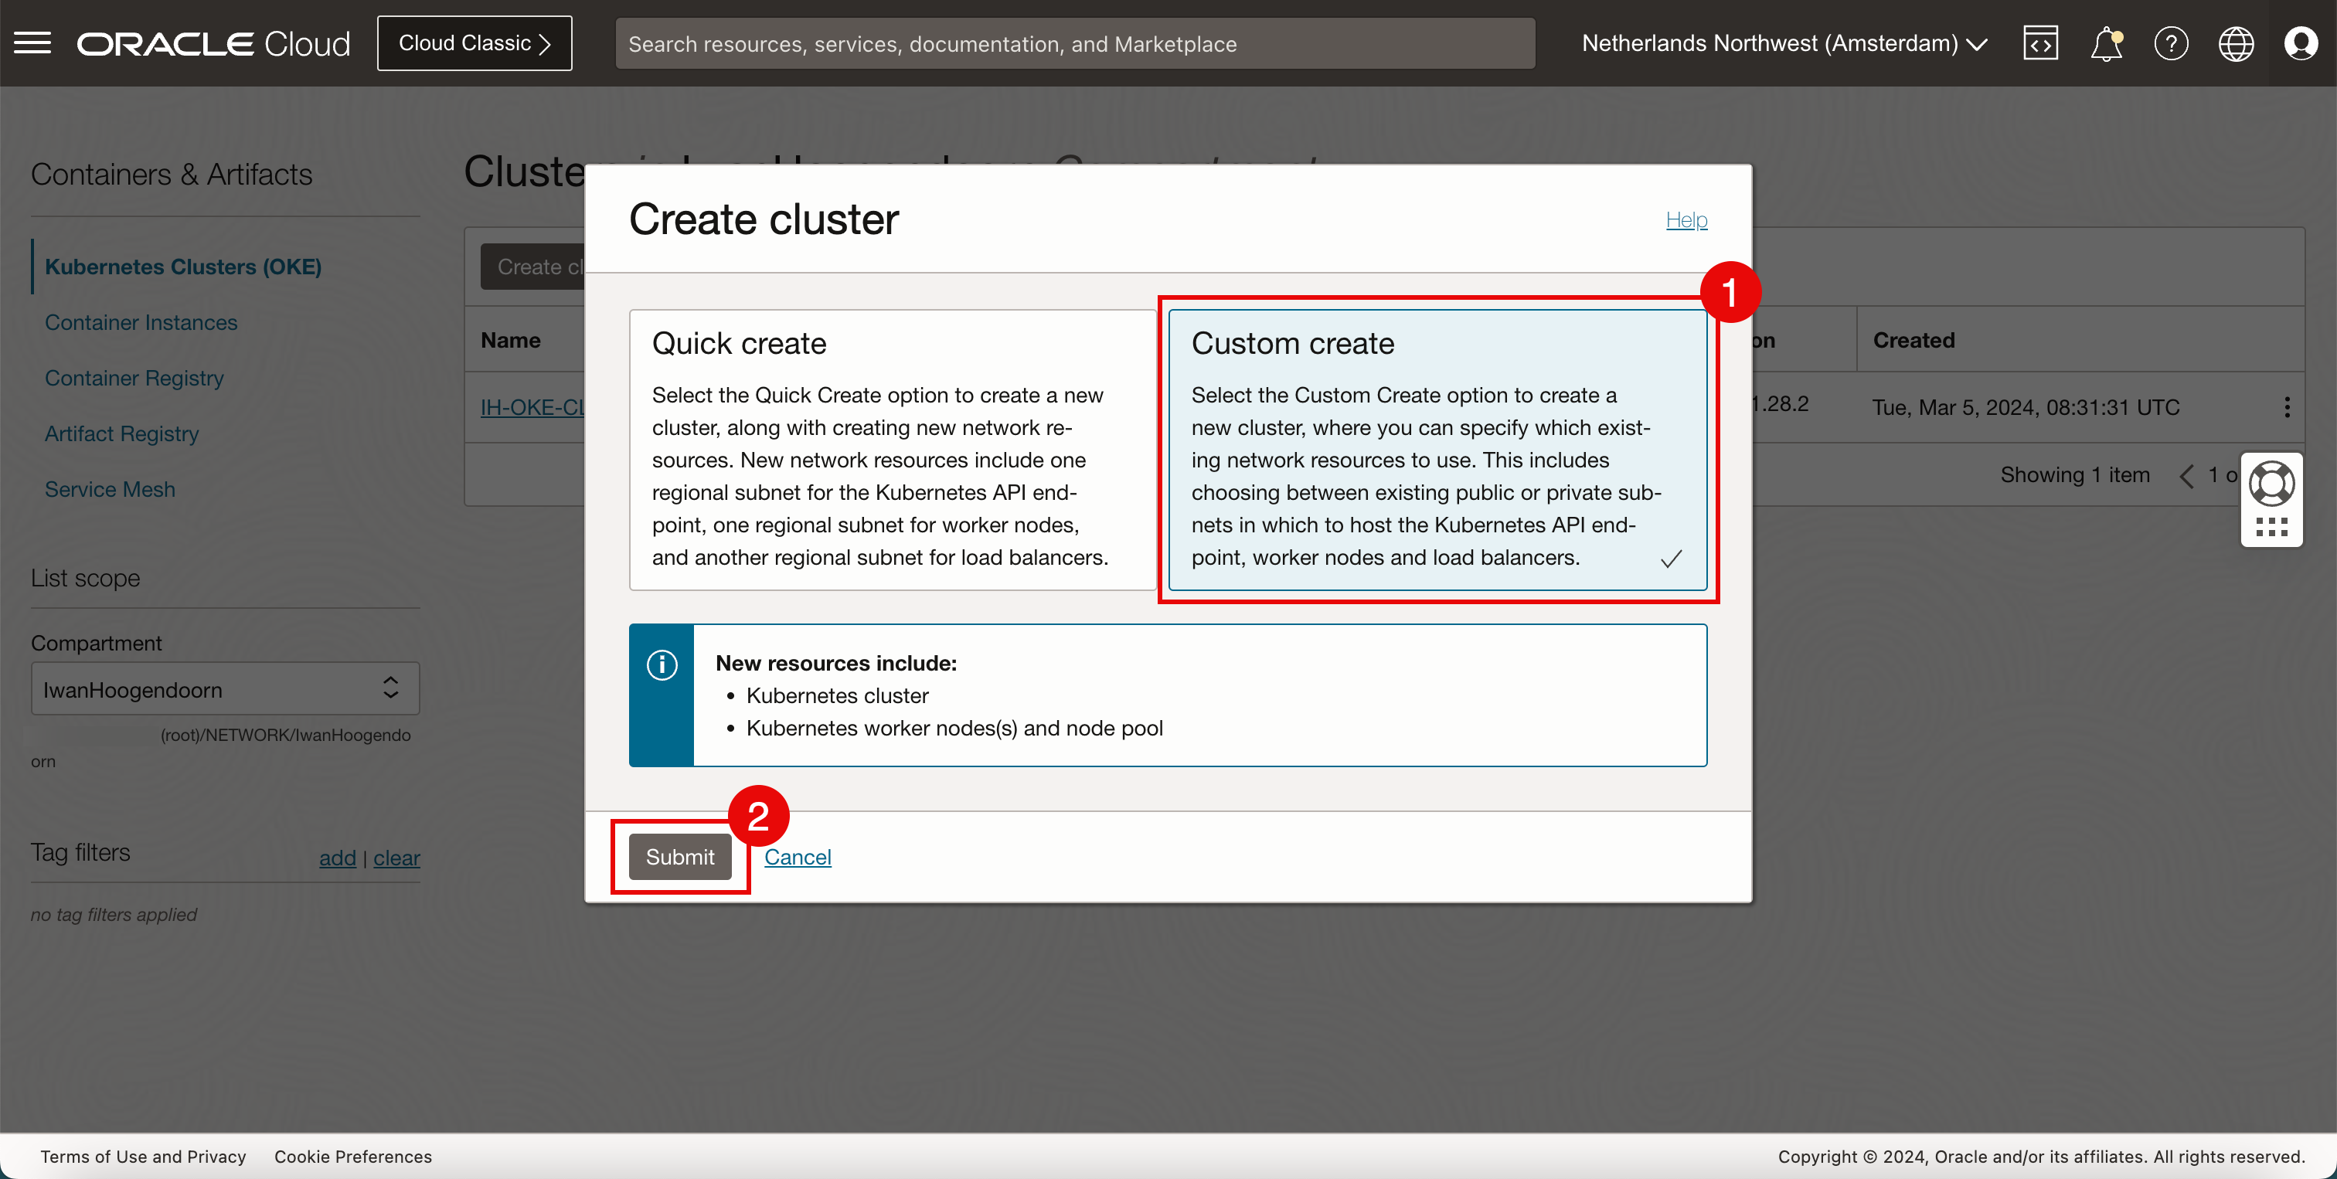This screenshot has width=2337, height=1179.
Task: Open the notifications bell
Action: (x=2106, y=43)
